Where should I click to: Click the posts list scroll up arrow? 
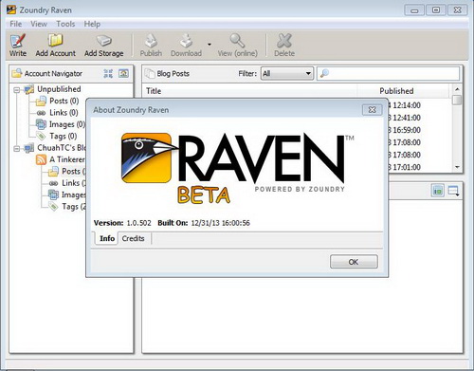click(x=457, y=89)
